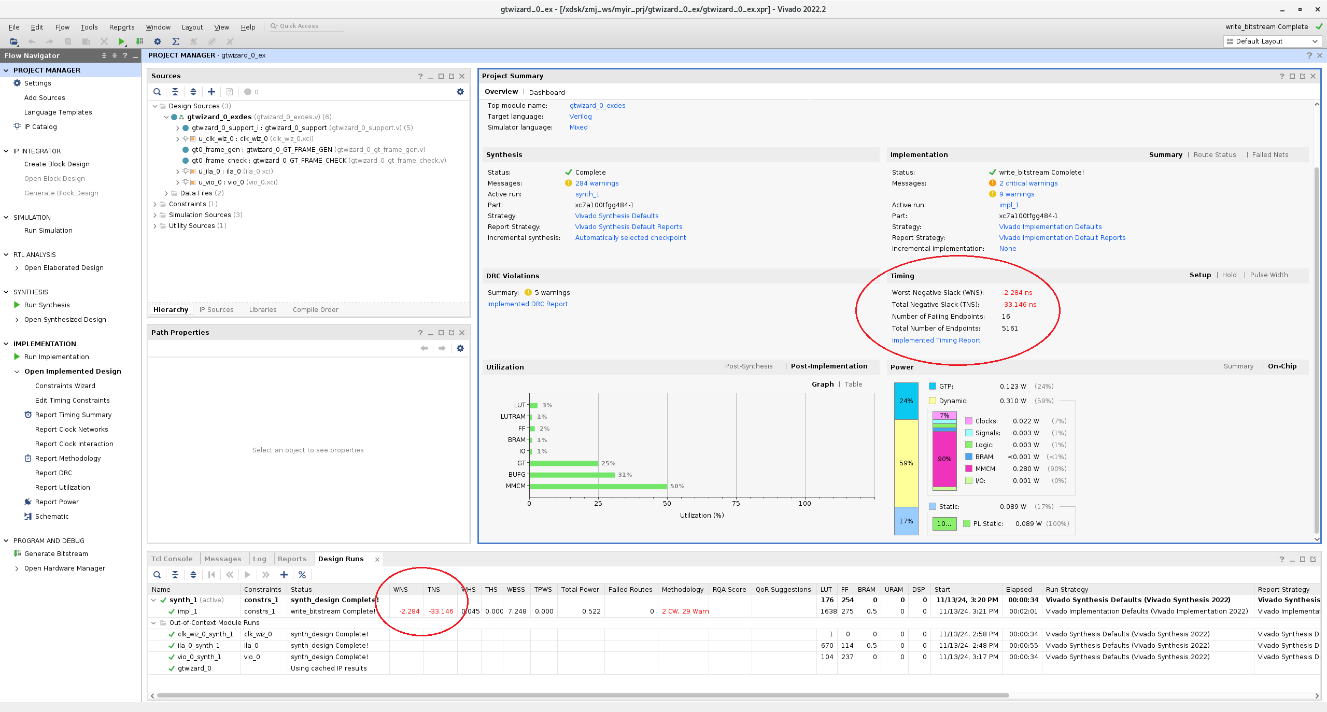This screenshot has height=712, width=1327.
Task: Toggle percentage view in Design Runs toolbar
Action: click(302, 575)
